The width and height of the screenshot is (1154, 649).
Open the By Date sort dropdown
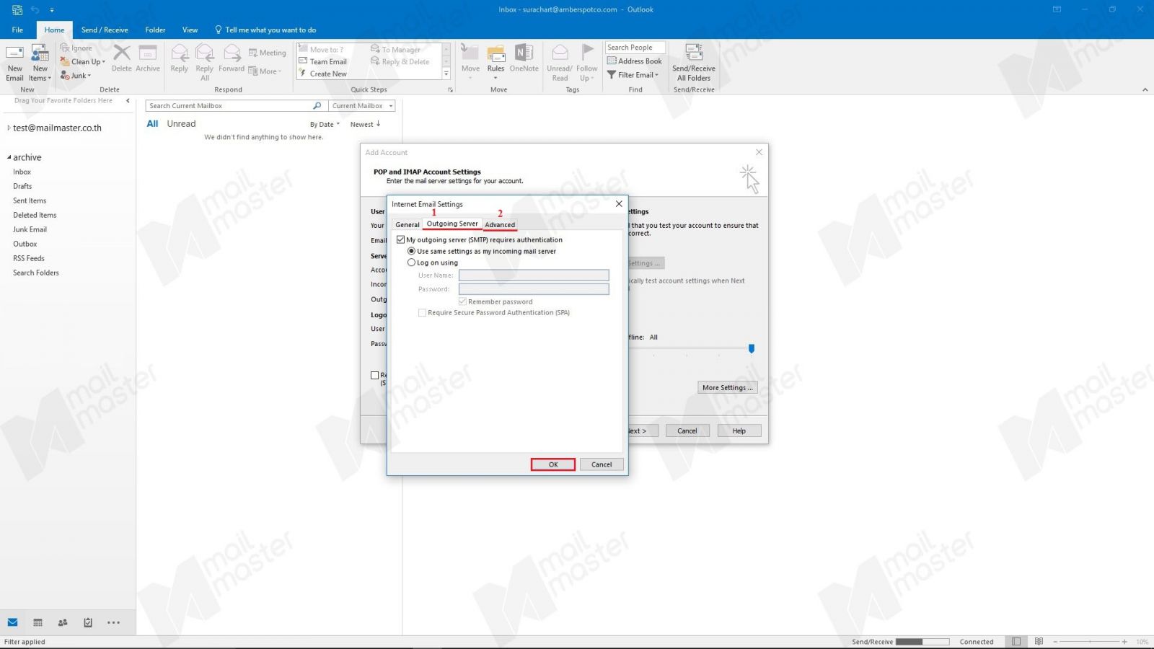[x=325, y=125]
